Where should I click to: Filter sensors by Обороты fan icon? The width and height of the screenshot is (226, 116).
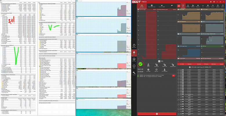tap(208, 6)
